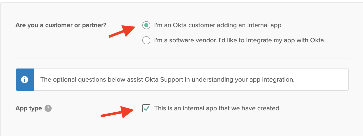This screenshot has height=136, width=363.
Task: Click the blue square of the info banner
Action: click(x=25, y=80)
